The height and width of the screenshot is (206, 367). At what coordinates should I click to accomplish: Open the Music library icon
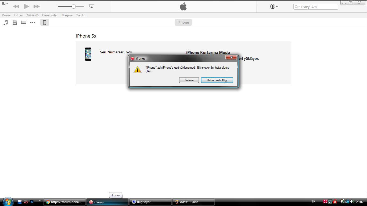[6, 23]
